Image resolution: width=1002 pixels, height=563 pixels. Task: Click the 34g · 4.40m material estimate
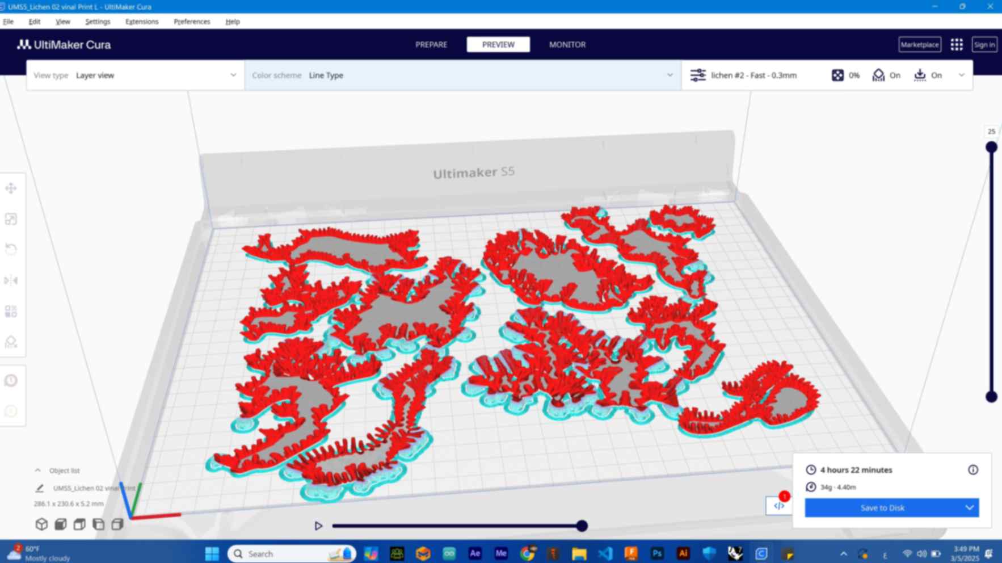point(838,487)
